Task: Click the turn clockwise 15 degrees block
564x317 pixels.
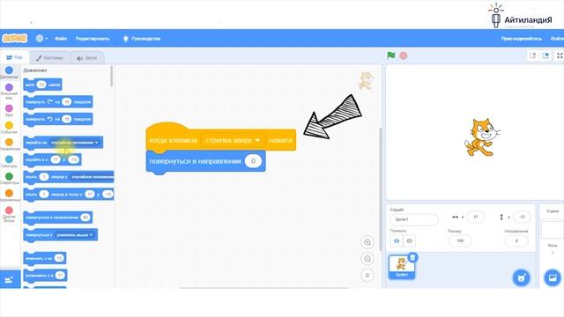Action: point(58,102)
